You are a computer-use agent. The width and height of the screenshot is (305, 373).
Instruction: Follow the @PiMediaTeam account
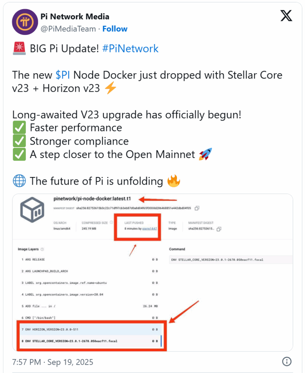(115, 29)
